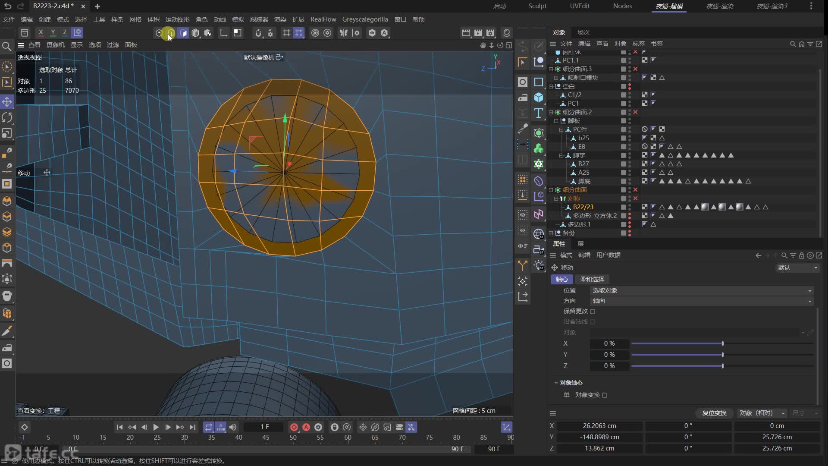The height and width of the screenshot is (466, 828).
Task: Open the 位置 选取对象 dropdown
Action: click(x=701, y=290)
